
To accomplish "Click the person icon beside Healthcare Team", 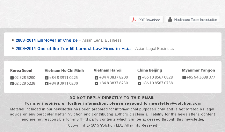I will [170, 19].
